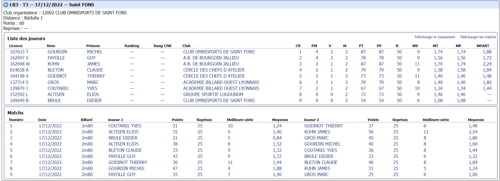
Task: Click first name ELIOS in player list
Action: 93,94
